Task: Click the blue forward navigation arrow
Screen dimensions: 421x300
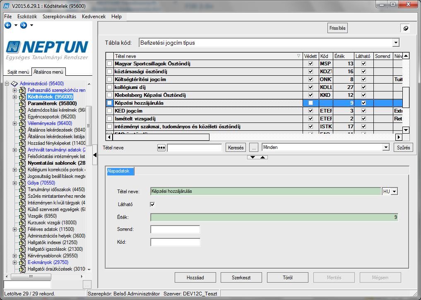Action: tap(24, 25)
